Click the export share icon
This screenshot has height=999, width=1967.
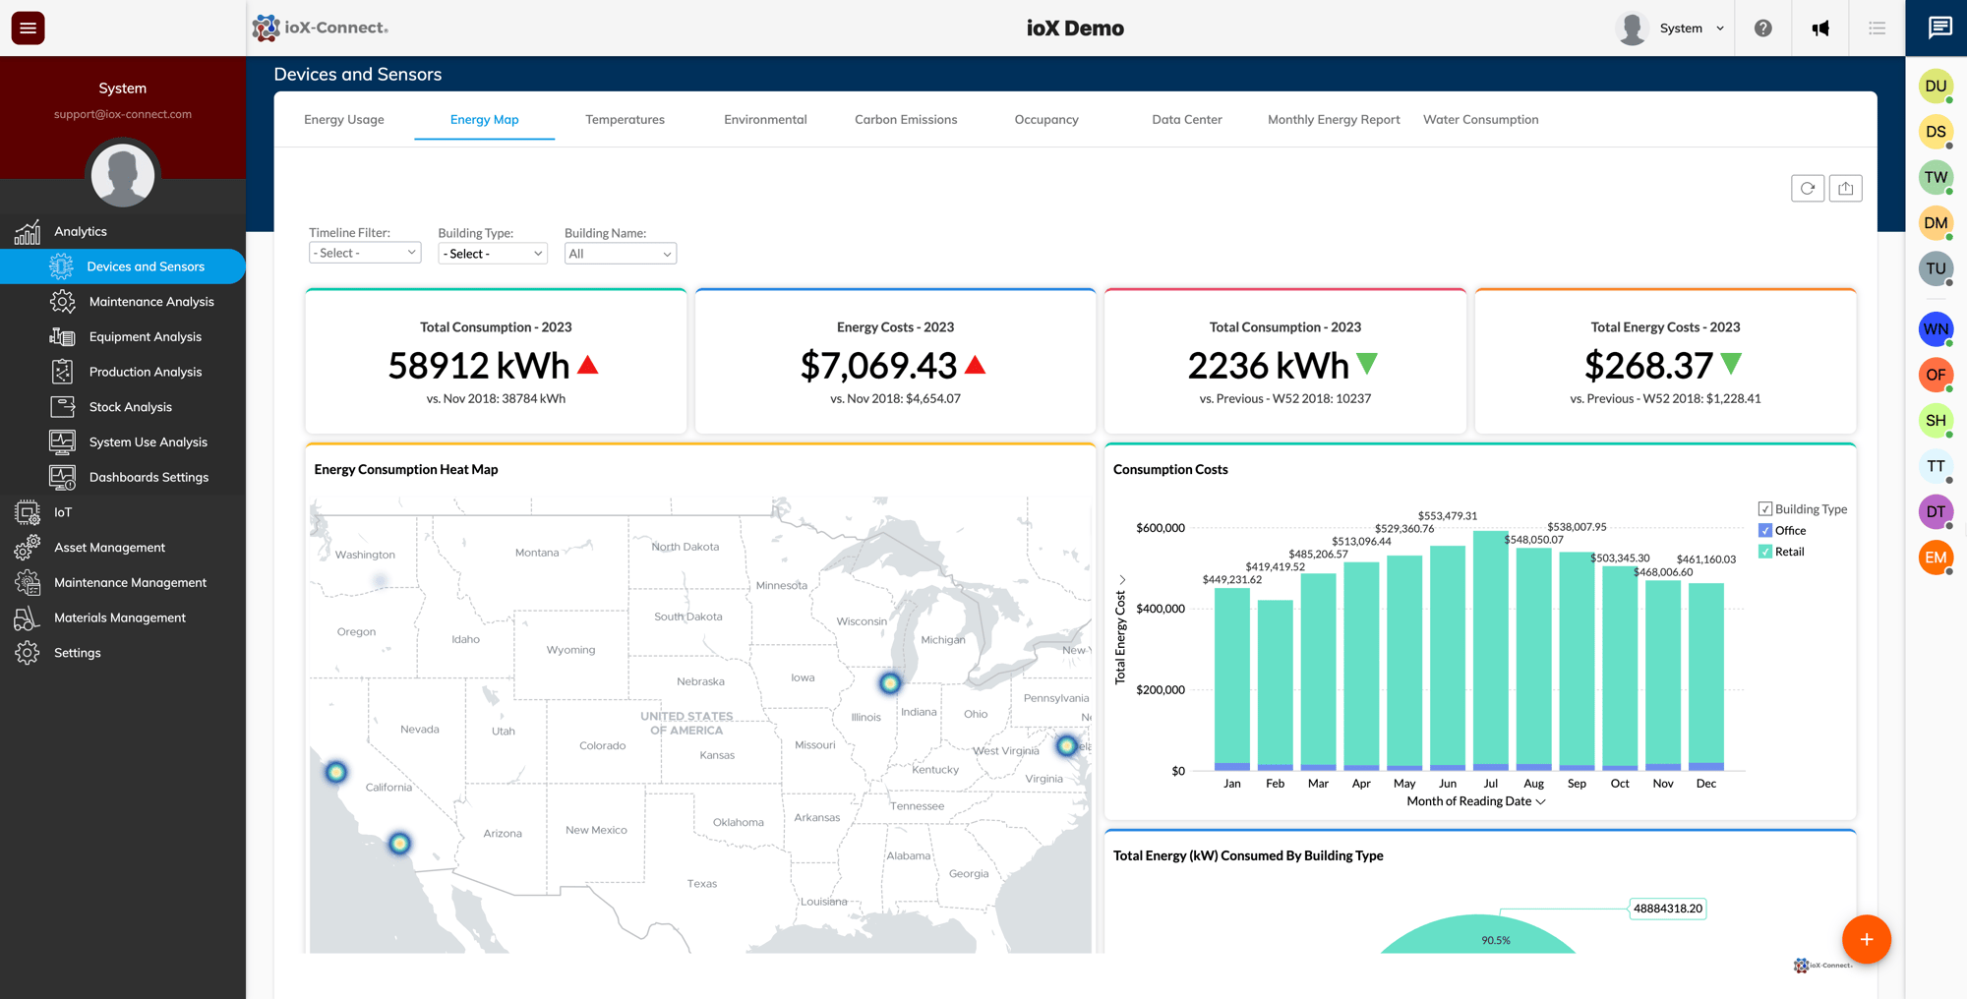pos(1845,189)
